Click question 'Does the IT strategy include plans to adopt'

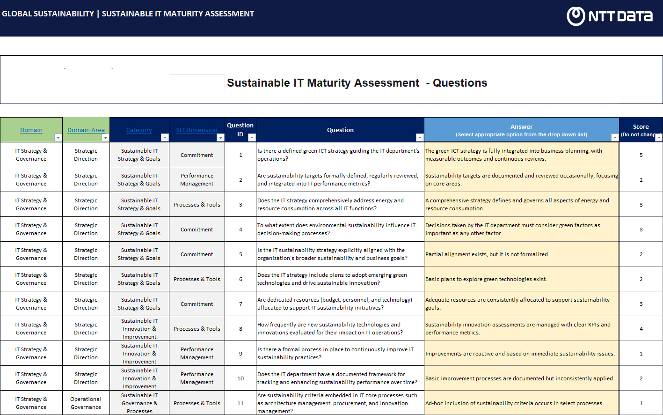point(340,279)
